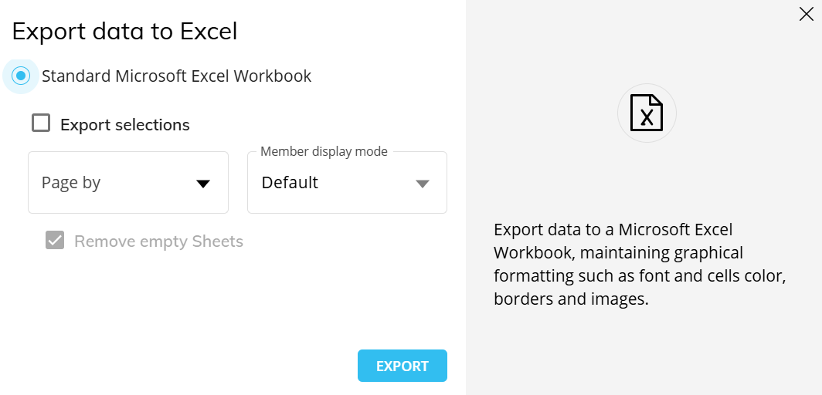Click the Export selections label text
This screenshot has width=822, height=395.
pos(125,125)
